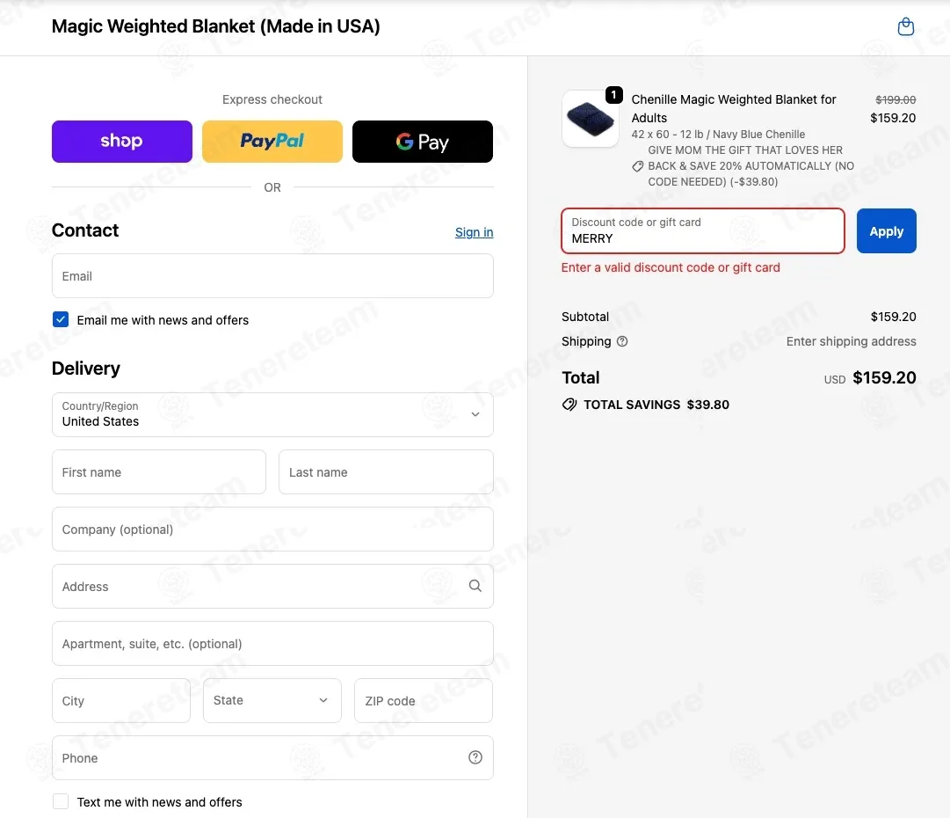Image resolution: width=950 pixels, height=818 pixels.
Task: Click the address search magnifier icon
Action: click(475, 586)
